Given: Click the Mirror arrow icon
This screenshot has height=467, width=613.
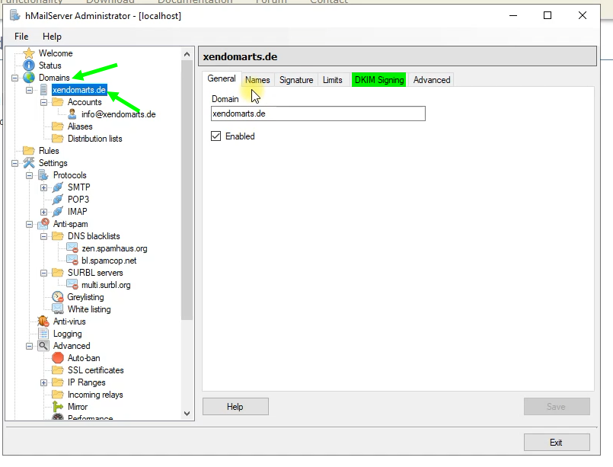Looking at the screenshot, I should coord(58,407).
